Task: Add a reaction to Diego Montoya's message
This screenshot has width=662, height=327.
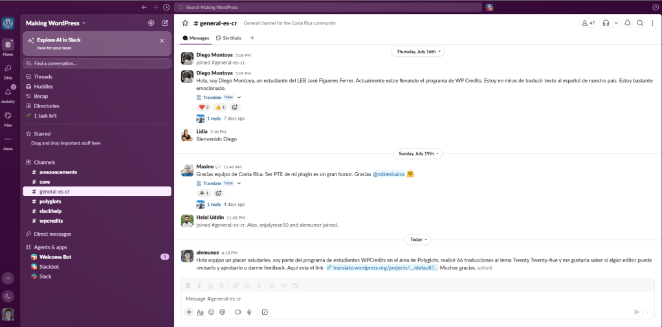Action: [234, 107]
